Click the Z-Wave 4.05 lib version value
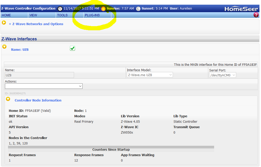This screenshot has width=261, height=167. (130, 122)
